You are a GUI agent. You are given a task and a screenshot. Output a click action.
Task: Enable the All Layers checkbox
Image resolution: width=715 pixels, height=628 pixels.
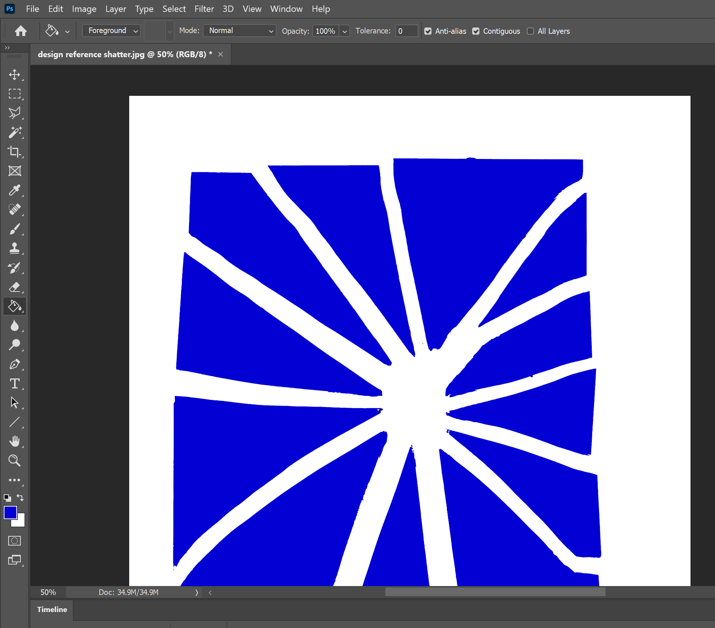[530, 31]
